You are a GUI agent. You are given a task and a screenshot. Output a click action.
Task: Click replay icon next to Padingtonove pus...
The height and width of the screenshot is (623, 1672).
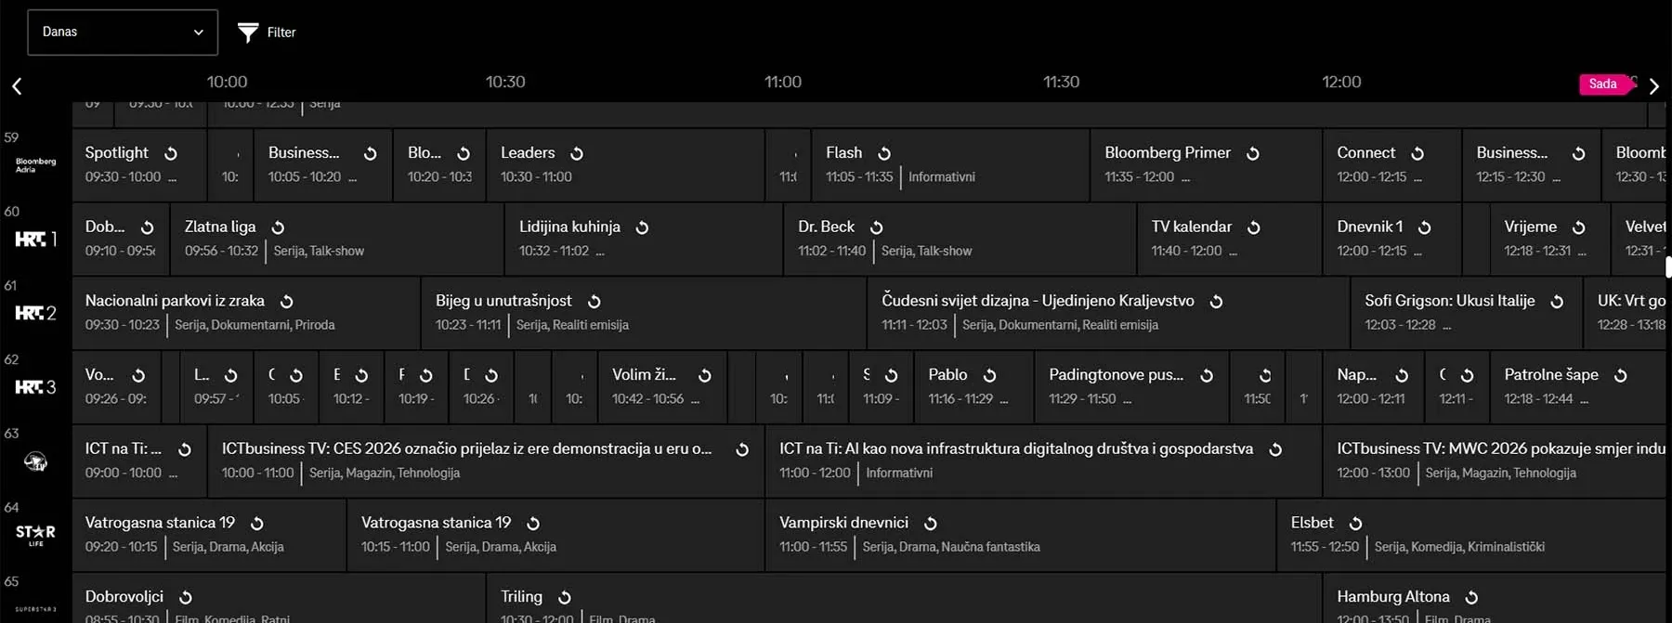pyautogui.click(x=1207, y=375)
